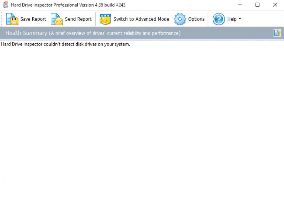The width and height of the screenshot is (284, 200).
Task: Click the Save Report floppy disk icon
Action: pos(12,19)
